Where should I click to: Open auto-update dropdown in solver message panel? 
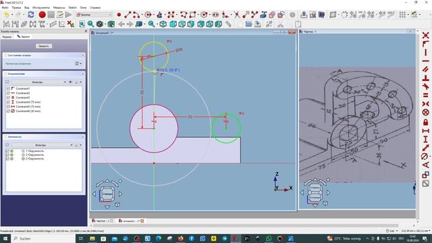(x=80, y=63)
